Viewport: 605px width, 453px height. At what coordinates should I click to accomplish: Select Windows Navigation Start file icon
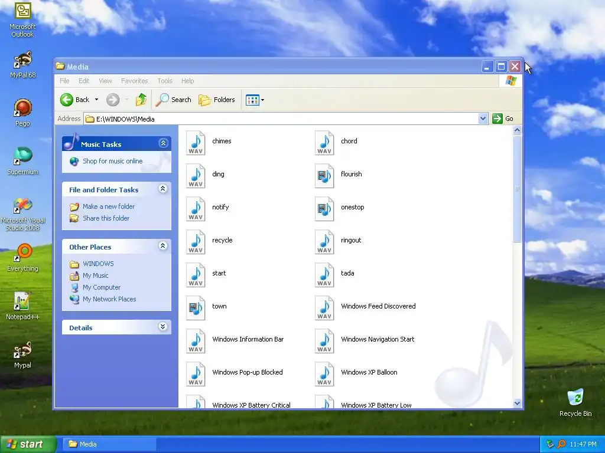click(324, 342)
